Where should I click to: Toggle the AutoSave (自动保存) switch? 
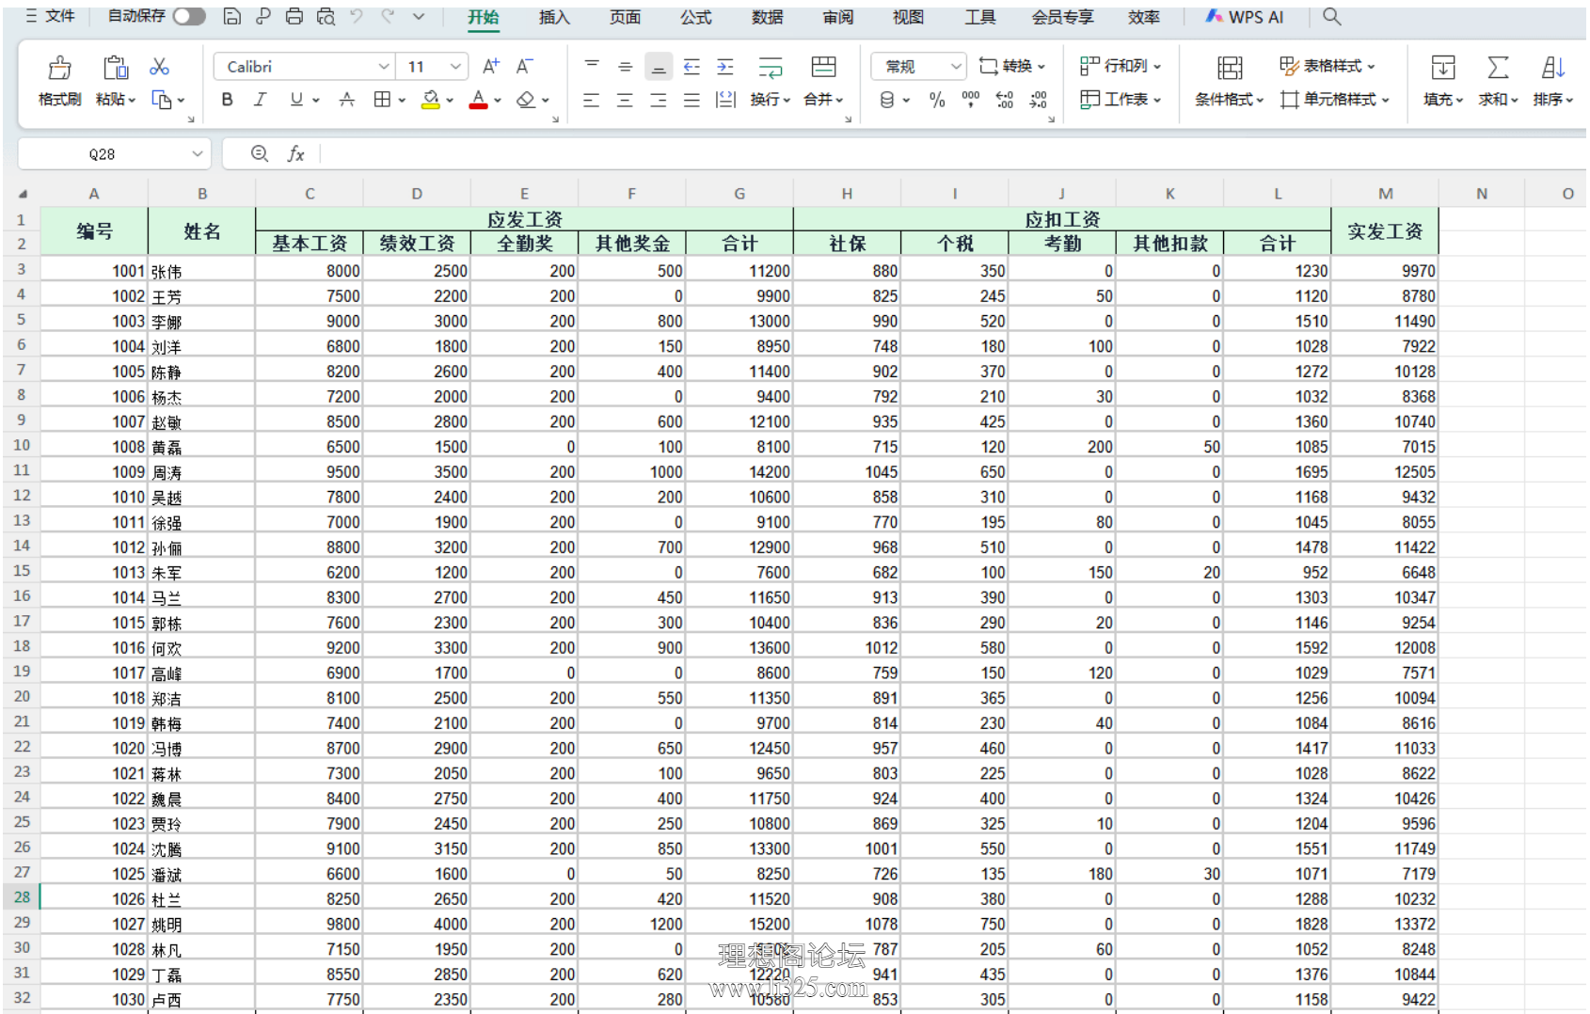pos(189,17)
